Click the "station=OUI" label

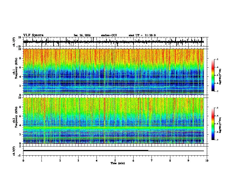point(109,35)
